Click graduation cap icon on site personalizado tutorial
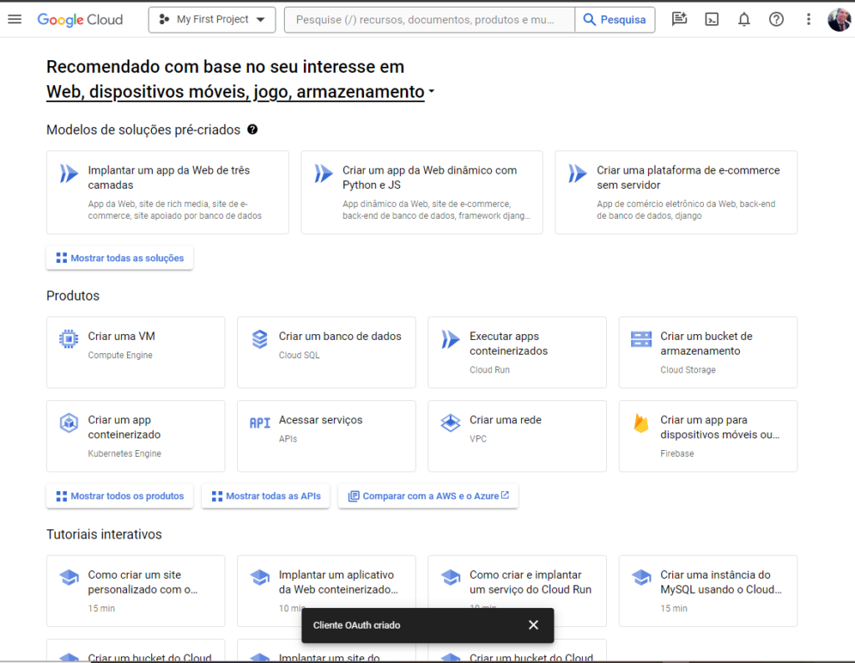855x663 pixels. click(68, 577)
